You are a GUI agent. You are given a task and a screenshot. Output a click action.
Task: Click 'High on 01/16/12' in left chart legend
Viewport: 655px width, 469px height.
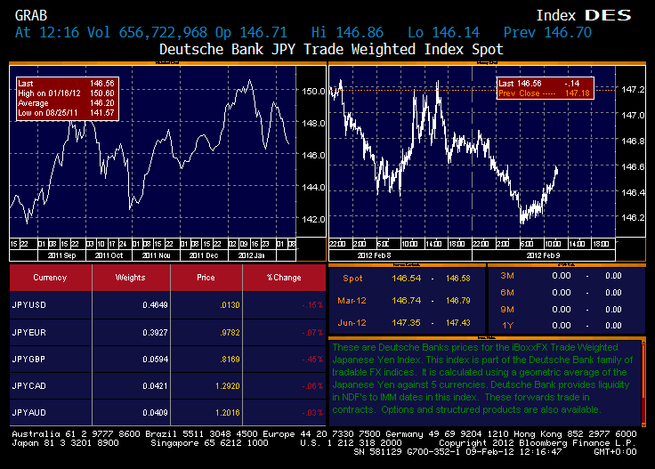49,93
